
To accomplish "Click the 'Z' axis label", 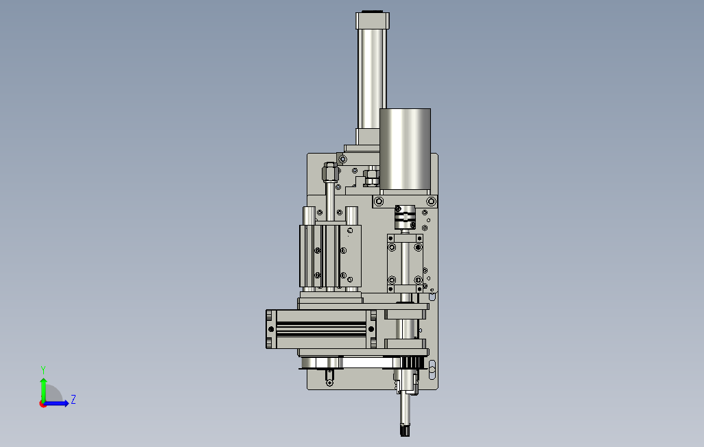I will [73, 400].
